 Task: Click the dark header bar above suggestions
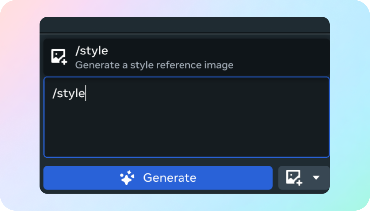pyautogui.click(x=184, y=25)
